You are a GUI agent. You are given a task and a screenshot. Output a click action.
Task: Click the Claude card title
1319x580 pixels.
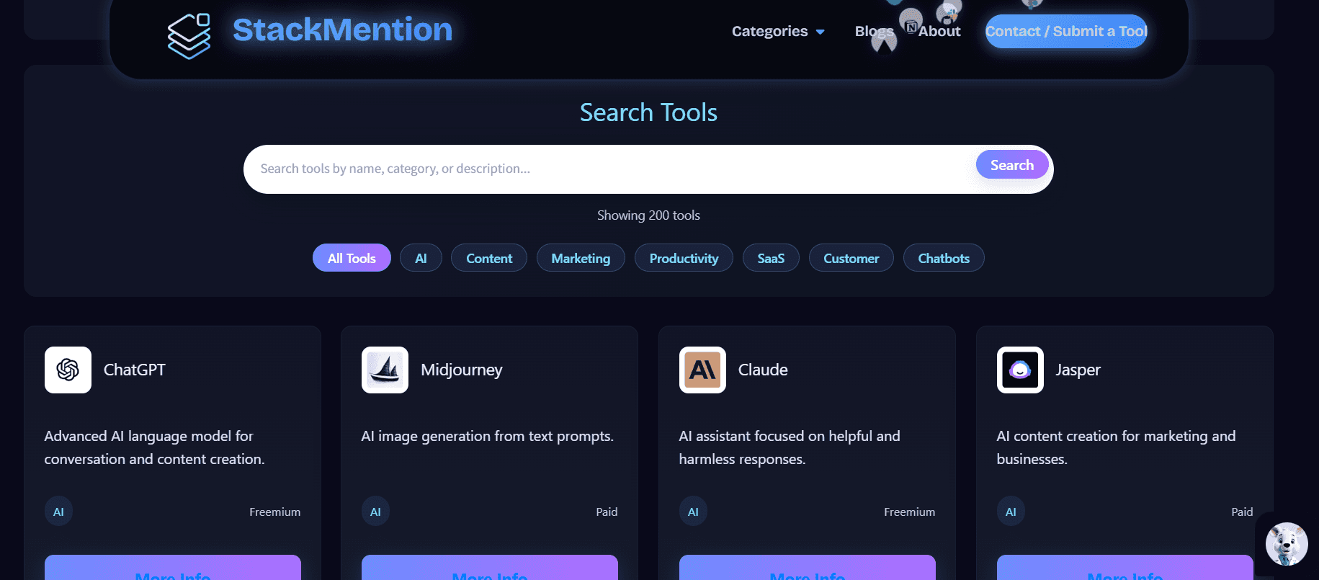click(x=763, y=370)
